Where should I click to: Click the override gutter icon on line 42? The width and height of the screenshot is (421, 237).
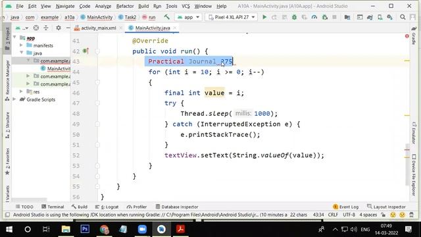pos(86,51)
